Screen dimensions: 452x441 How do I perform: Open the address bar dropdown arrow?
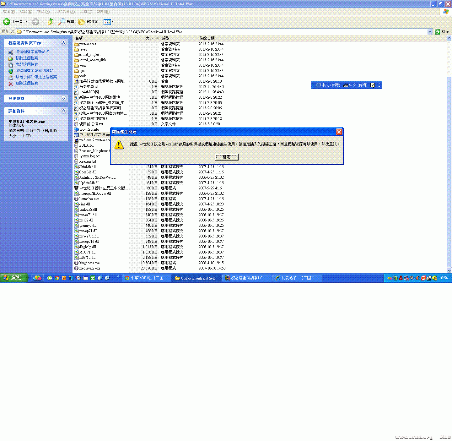(430, 32)
